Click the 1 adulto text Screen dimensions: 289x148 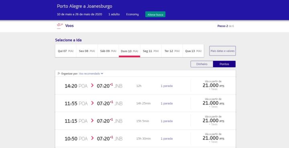[x=114, y=14]
